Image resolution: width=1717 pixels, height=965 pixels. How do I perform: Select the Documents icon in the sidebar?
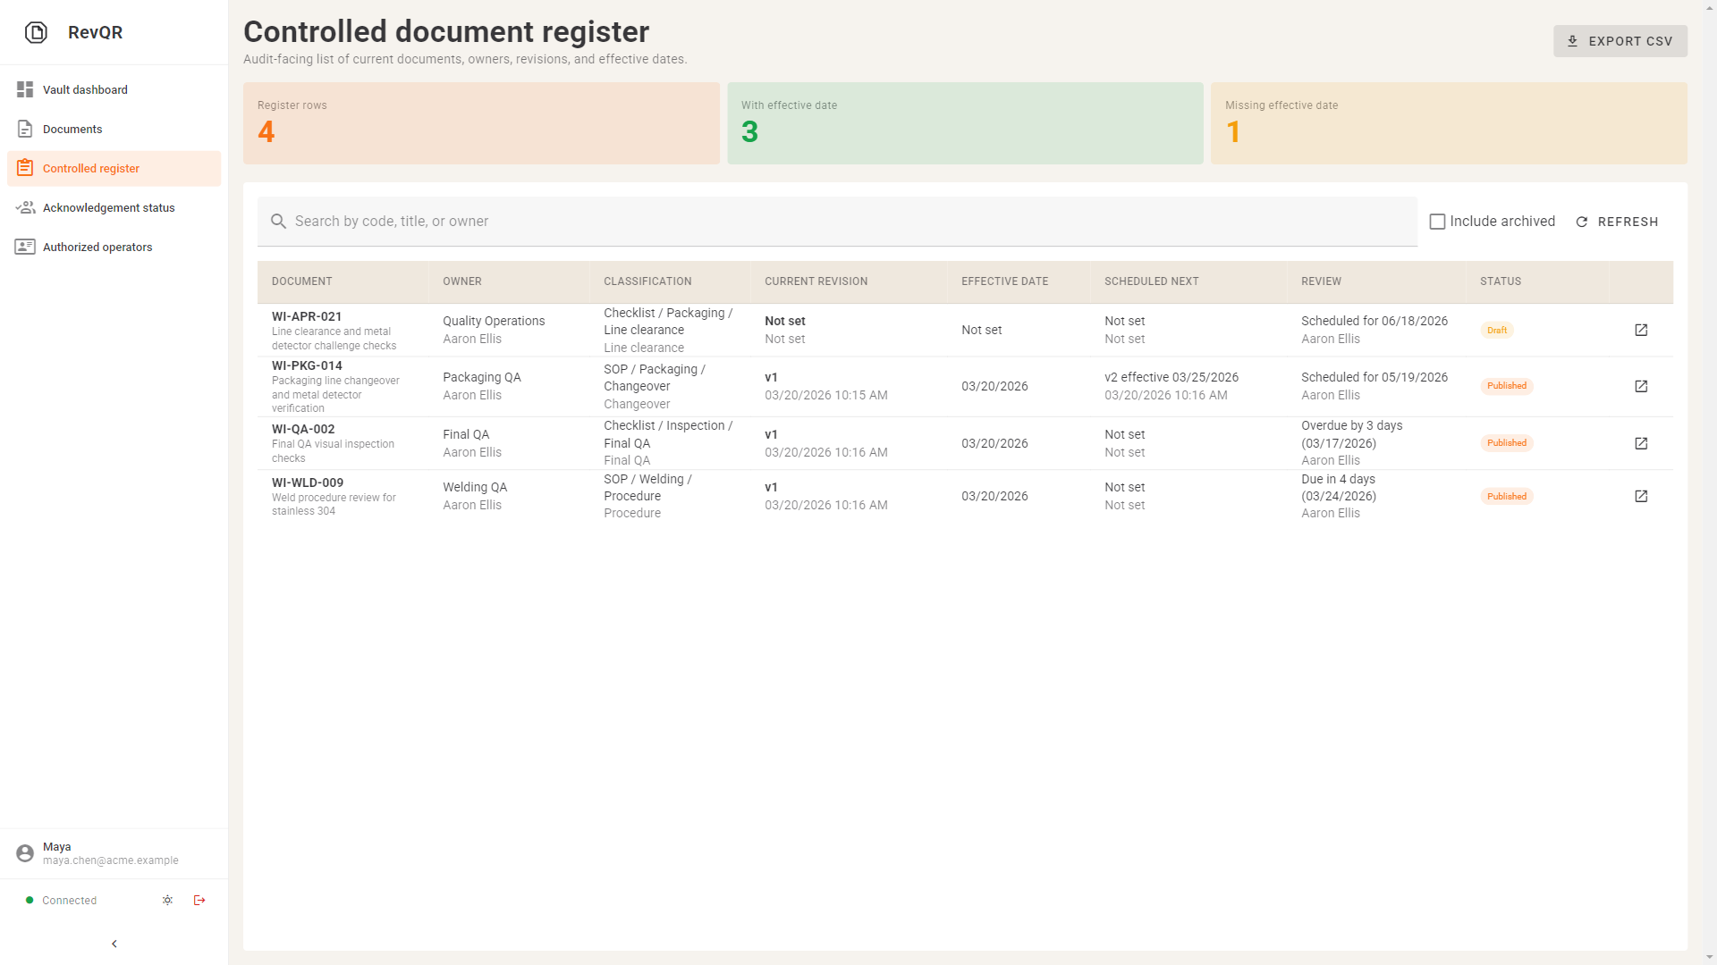click(x=25, y=129)
